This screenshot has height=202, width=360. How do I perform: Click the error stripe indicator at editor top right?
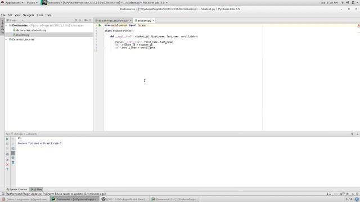point(358,25)
